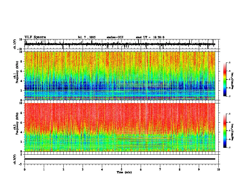
Task: Click the time axis tick label "5"
Action: tap(121, 170)
